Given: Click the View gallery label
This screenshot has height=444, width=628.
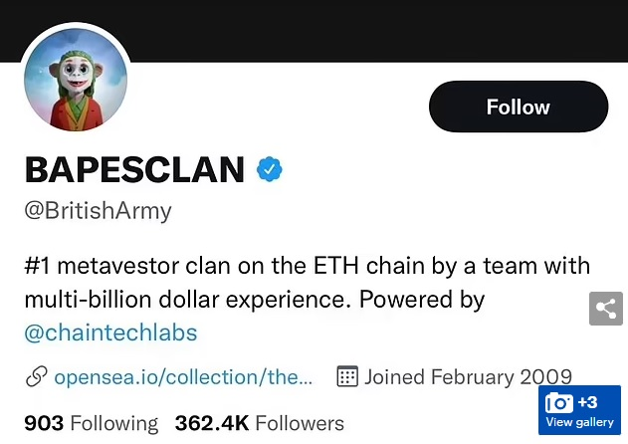Looking at the screenshot, I should tap(579, 422).
